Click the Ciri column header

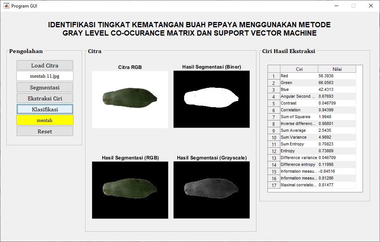299,69
